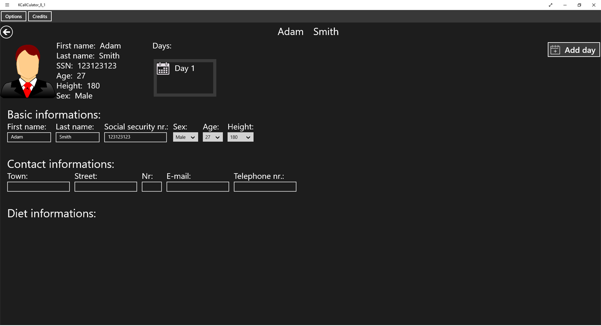Click the Street input field
601x326 pixels.
click(x=106, y=187)
